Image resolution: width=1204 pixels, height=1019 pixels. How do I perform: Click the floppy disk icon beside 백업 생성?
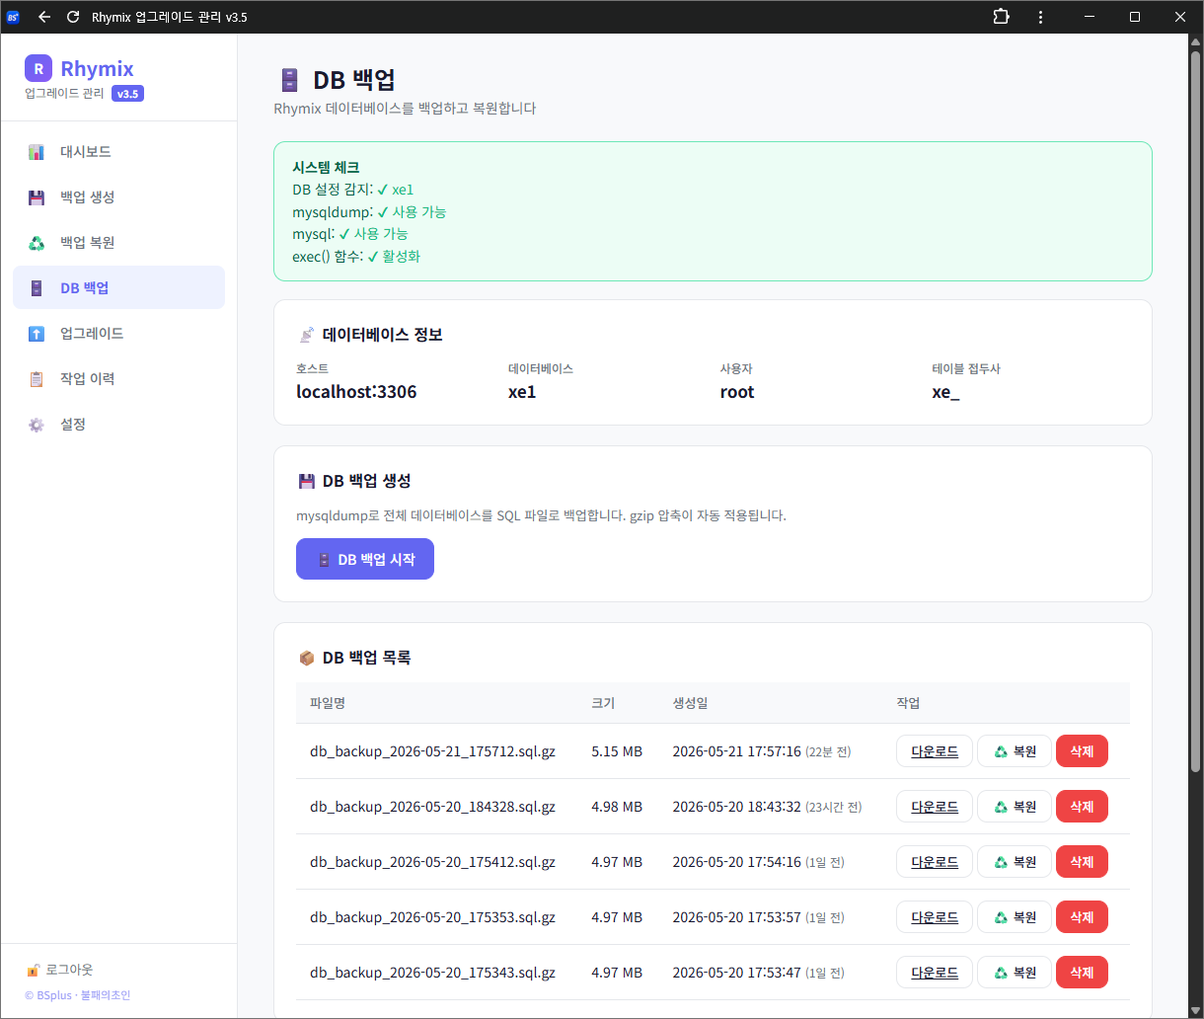coord(37,197)
